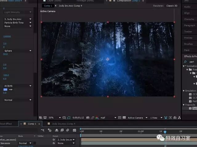Switch to the Comp 1 timeline tab
Viewport: 197px width, 147px height.
pyautogui.click(x=32, y=124)
